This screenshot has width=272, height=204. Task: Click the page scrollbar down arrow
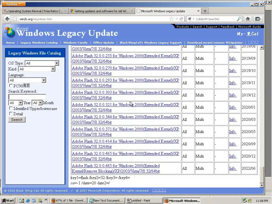click(262, 185)
